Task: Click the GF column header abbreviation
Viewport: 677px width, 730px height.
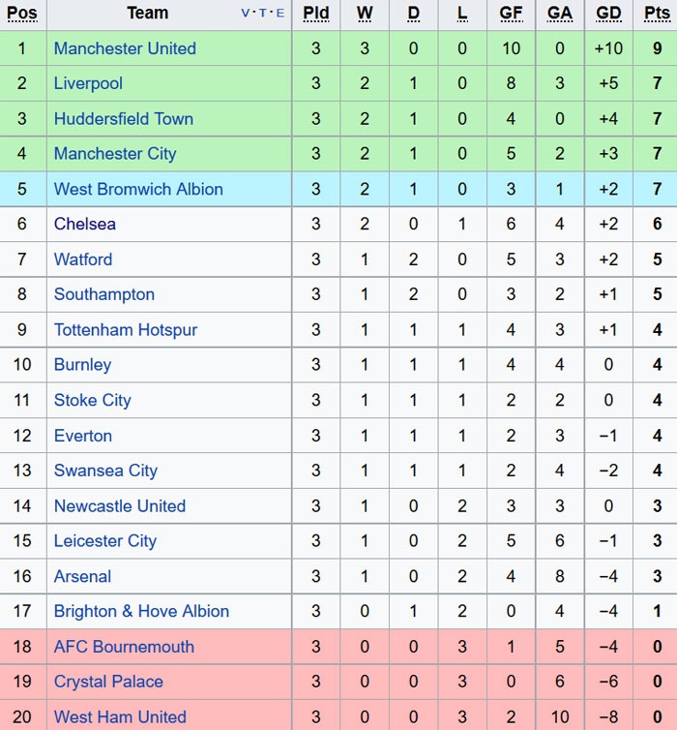Action: point(511,14)
